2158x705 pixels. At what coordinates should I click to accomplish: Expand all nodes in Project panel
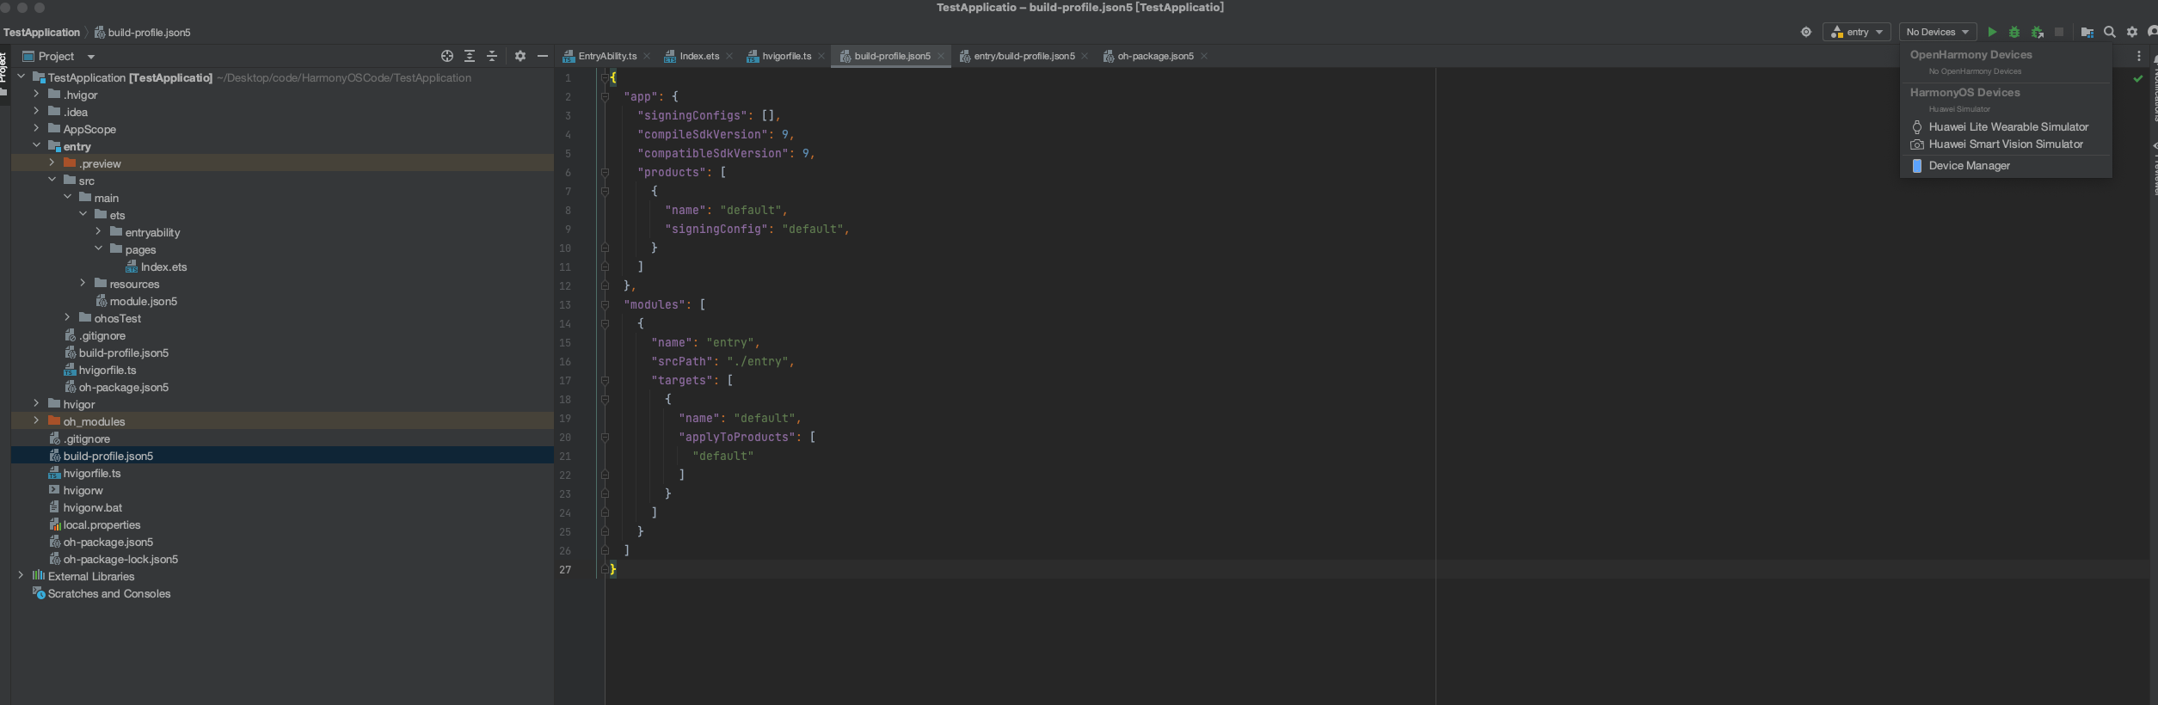click(x=470, y=56)
